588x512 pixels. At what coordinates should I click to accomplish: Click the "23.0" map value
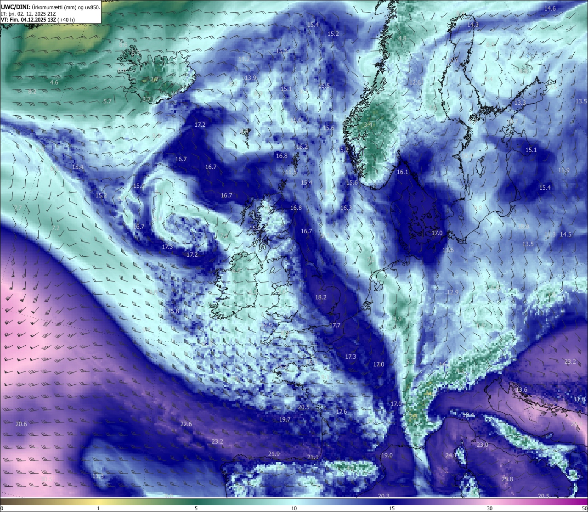click(x=482, y=445)
